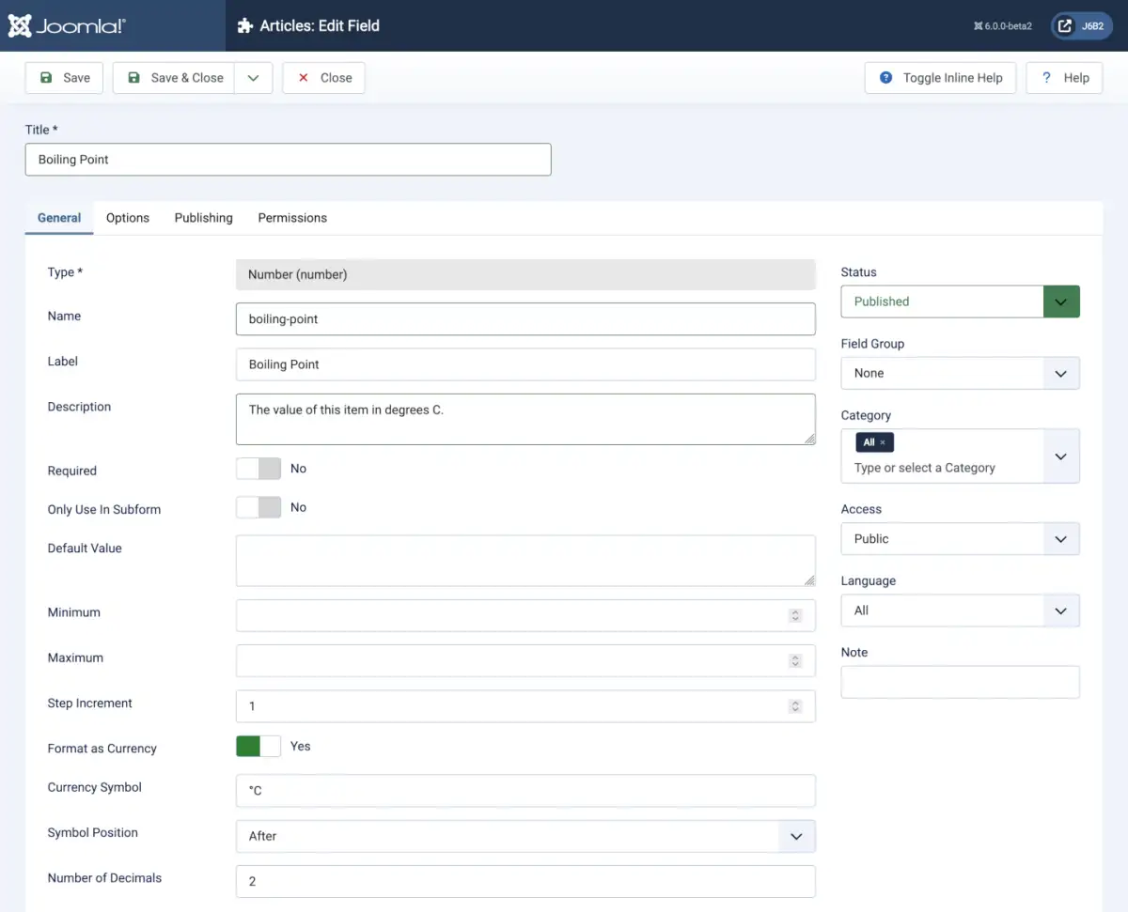Screen dimensions: 1128x912
Task: Click the puzzle piece icon beside page title
Action: point(245,26)
